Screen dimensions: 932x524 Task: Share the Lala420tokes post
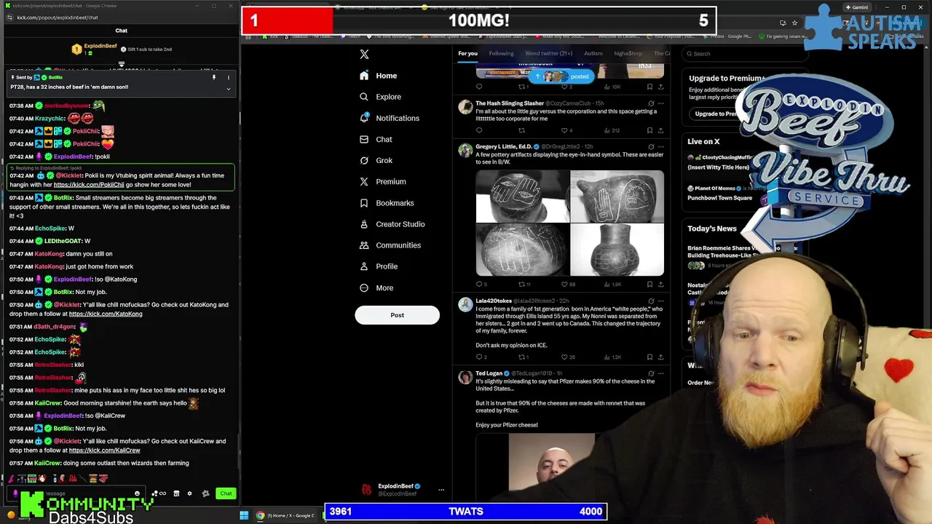coord(660,357)
